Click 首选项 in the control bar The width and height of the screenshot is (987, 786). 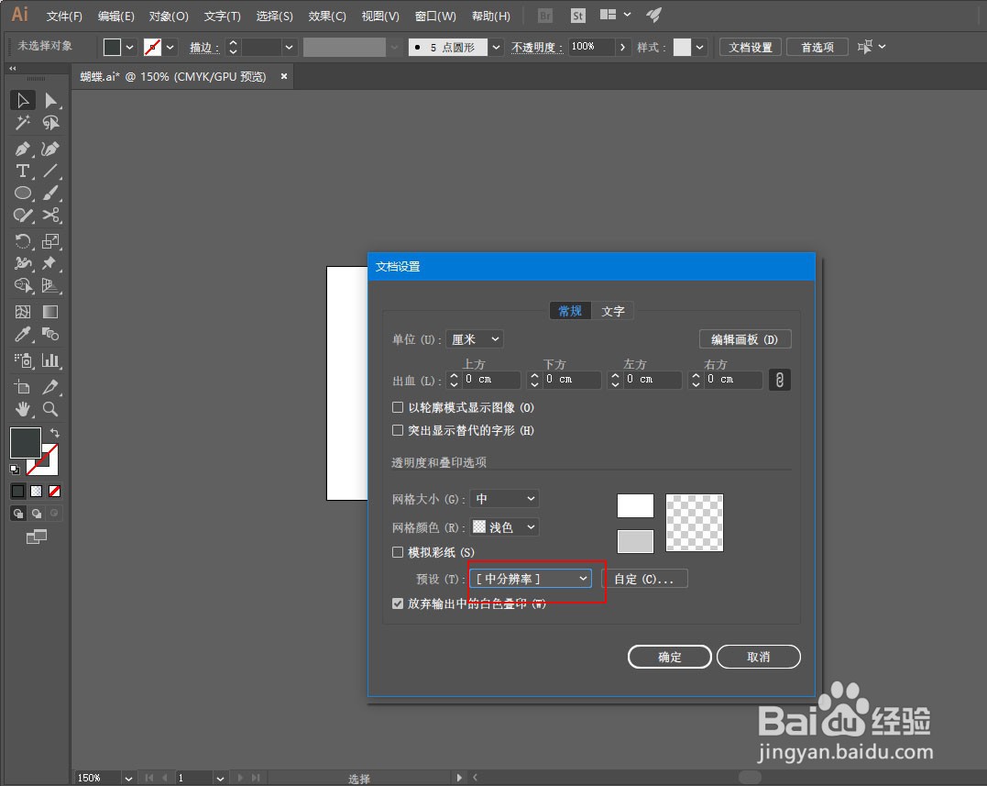[x=817, y=48]
